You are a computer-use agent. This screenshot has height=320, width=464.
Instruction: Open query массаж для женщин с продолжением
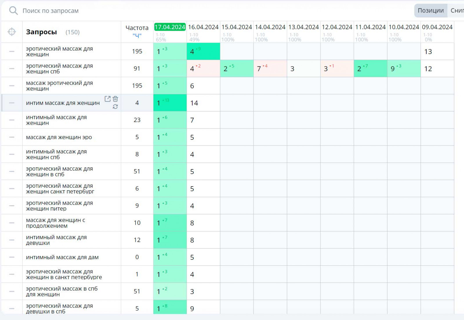[x=56, y=223]
